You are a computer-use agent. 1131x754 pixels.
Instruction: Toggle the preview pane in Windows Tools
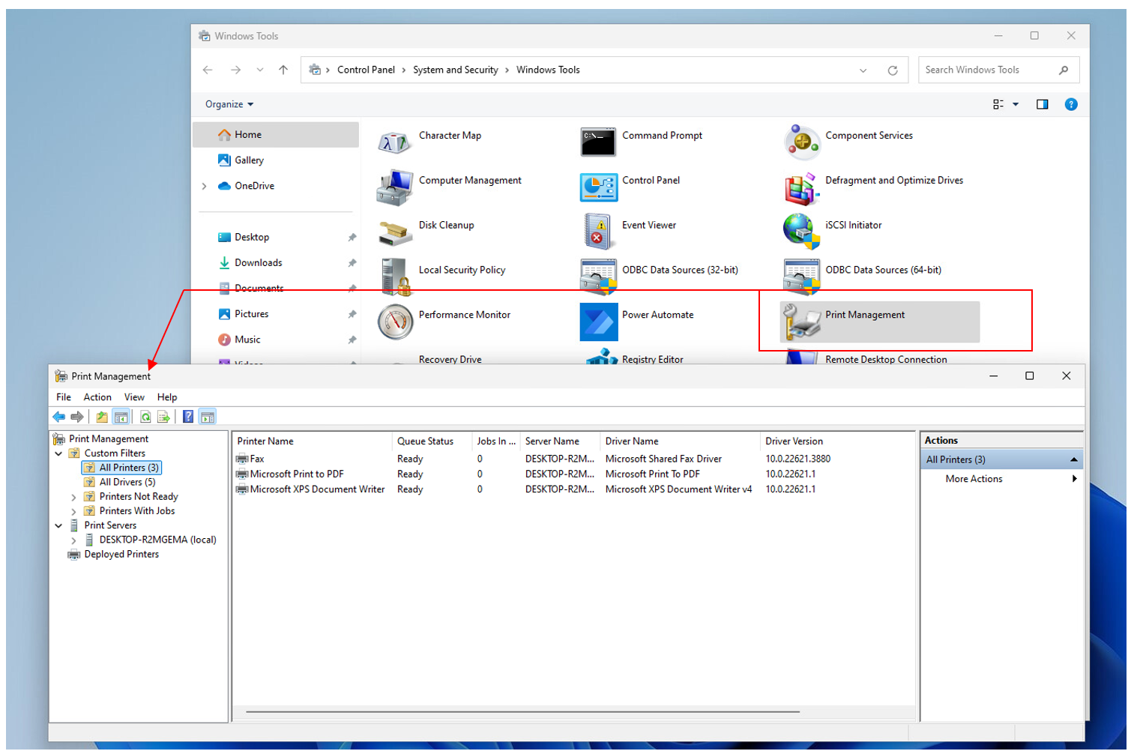pos(1042,104)
